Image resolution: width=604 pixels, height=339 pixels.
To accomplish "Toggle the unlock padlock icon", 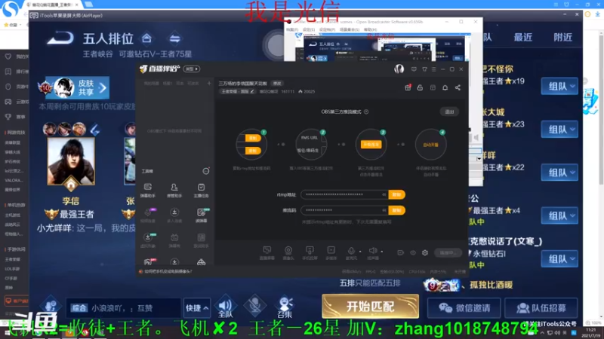I will tap(420, 87).
